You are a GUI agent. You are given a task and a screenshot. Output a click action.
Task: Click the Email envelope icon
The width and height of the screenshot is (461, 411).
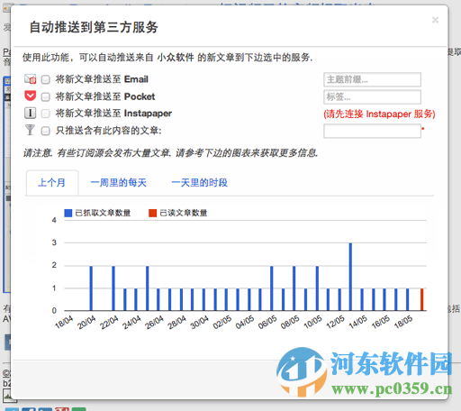pyautogui.click(x=31, y=79)
